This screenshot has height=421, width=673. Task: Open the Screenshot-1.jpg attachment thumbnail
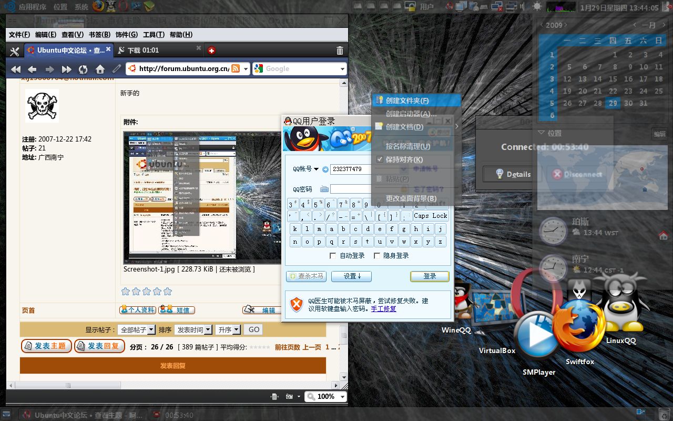[202, 198]
